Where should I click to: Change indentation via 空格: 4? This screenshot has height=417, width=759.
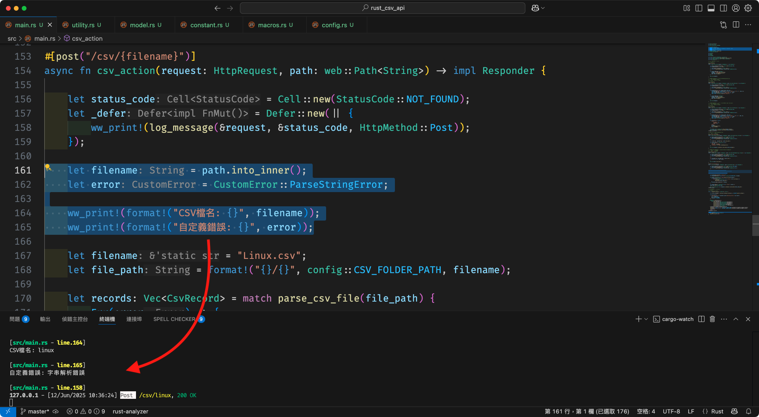click(x=646, y=411)
